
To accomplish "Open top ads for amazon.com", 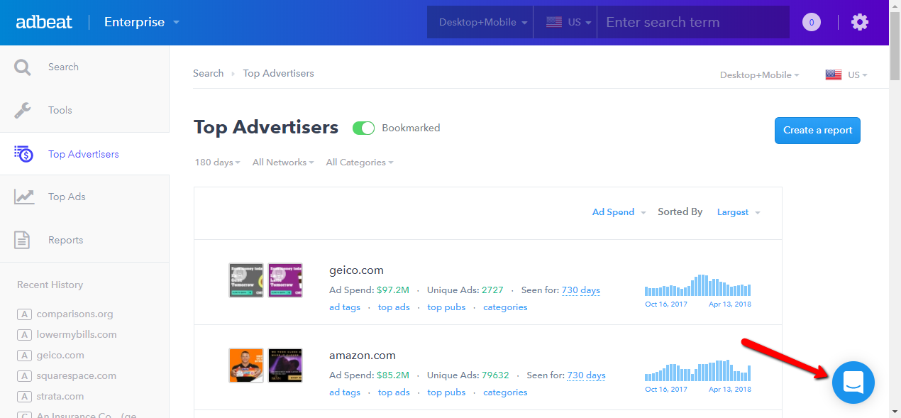I will (394, 392).
